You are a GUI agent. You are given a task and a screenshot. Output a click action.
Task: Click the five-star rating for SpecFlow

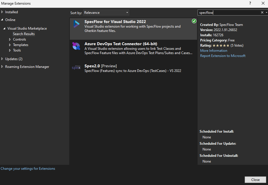(220, 45)
